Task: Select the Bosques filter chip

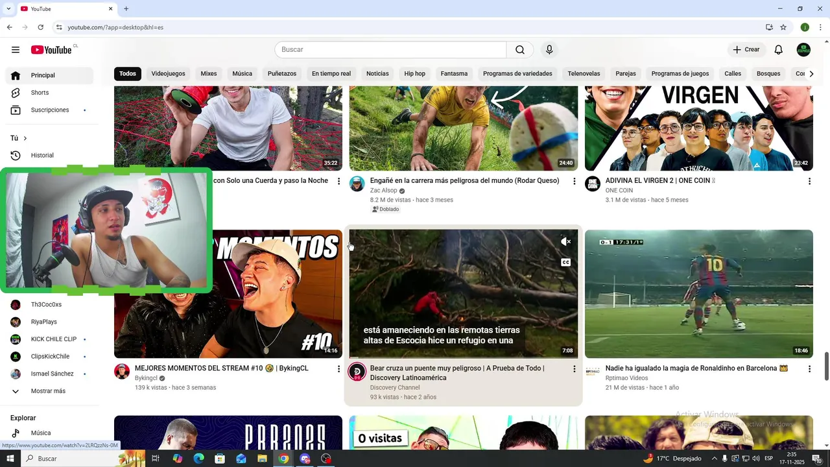Action: [768, 74]
